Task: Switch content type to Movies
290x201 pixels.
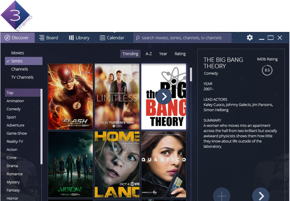Action: tap(18, 53)
